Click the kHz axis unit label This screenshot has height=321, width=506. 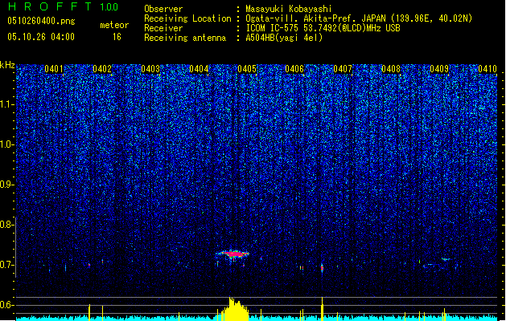[x=7, y=65]
